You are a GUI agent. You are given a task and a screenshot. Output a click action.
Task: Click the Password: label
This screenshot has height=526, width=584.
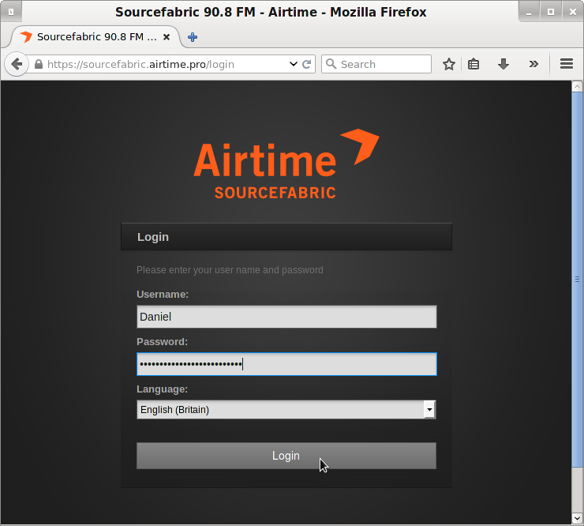coord(162,341)
